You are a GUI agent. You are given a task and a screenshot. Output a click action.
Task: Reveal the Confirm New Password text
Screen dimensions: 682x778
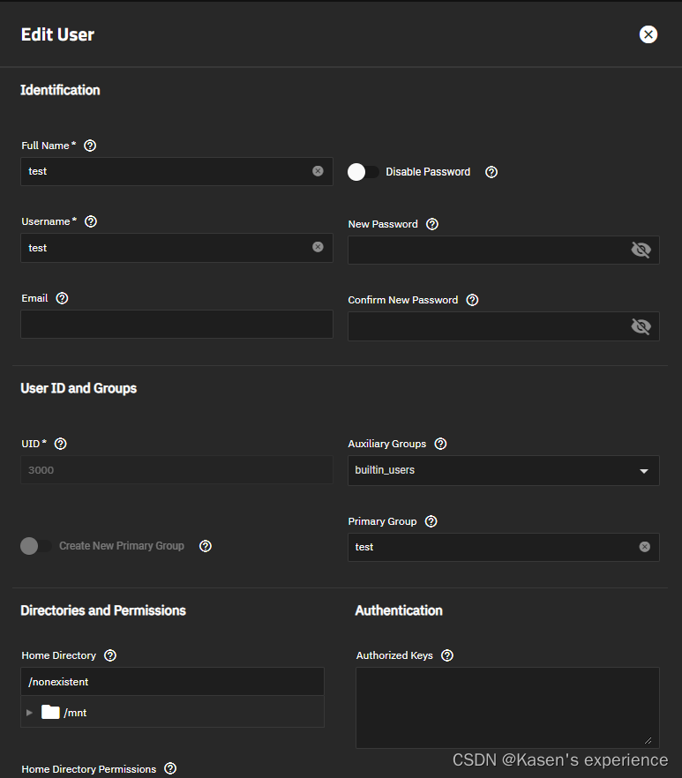641,326
